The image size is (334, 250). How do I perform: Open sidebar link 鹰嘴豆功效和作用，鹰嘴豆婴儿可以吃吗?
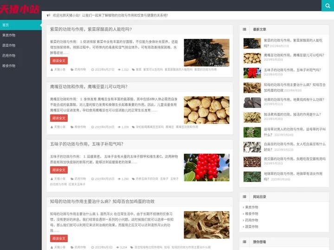(294, 55)
